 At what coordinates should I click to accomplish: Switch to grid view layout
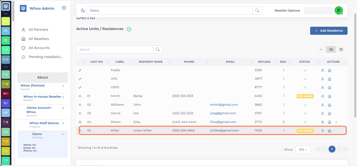coord(341,50)
